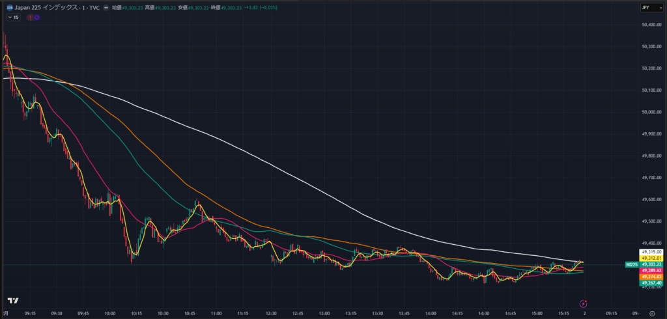The image size is (667, 319).
Task: Click the green 49,267.40 price label
Action: point(651,283)
